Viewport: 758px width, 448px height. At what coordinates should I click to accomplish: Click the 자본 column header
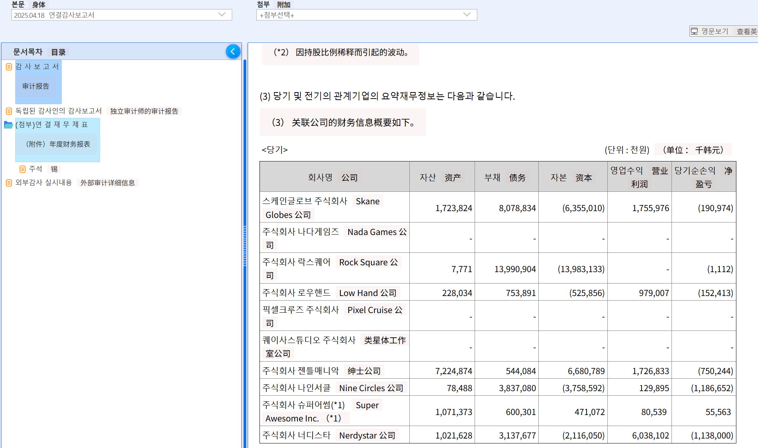coord(573,177)
